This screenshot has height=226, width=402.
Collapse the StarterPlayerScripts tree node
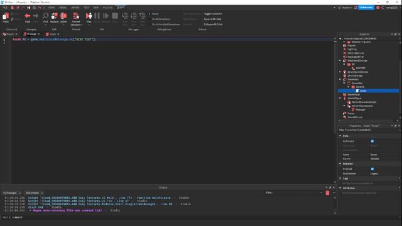pos(344,106)
